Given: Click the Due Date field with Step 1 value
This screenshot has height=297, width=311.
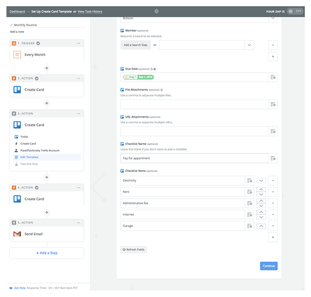Looking at the screenshot, I should [x=194, y=77].
